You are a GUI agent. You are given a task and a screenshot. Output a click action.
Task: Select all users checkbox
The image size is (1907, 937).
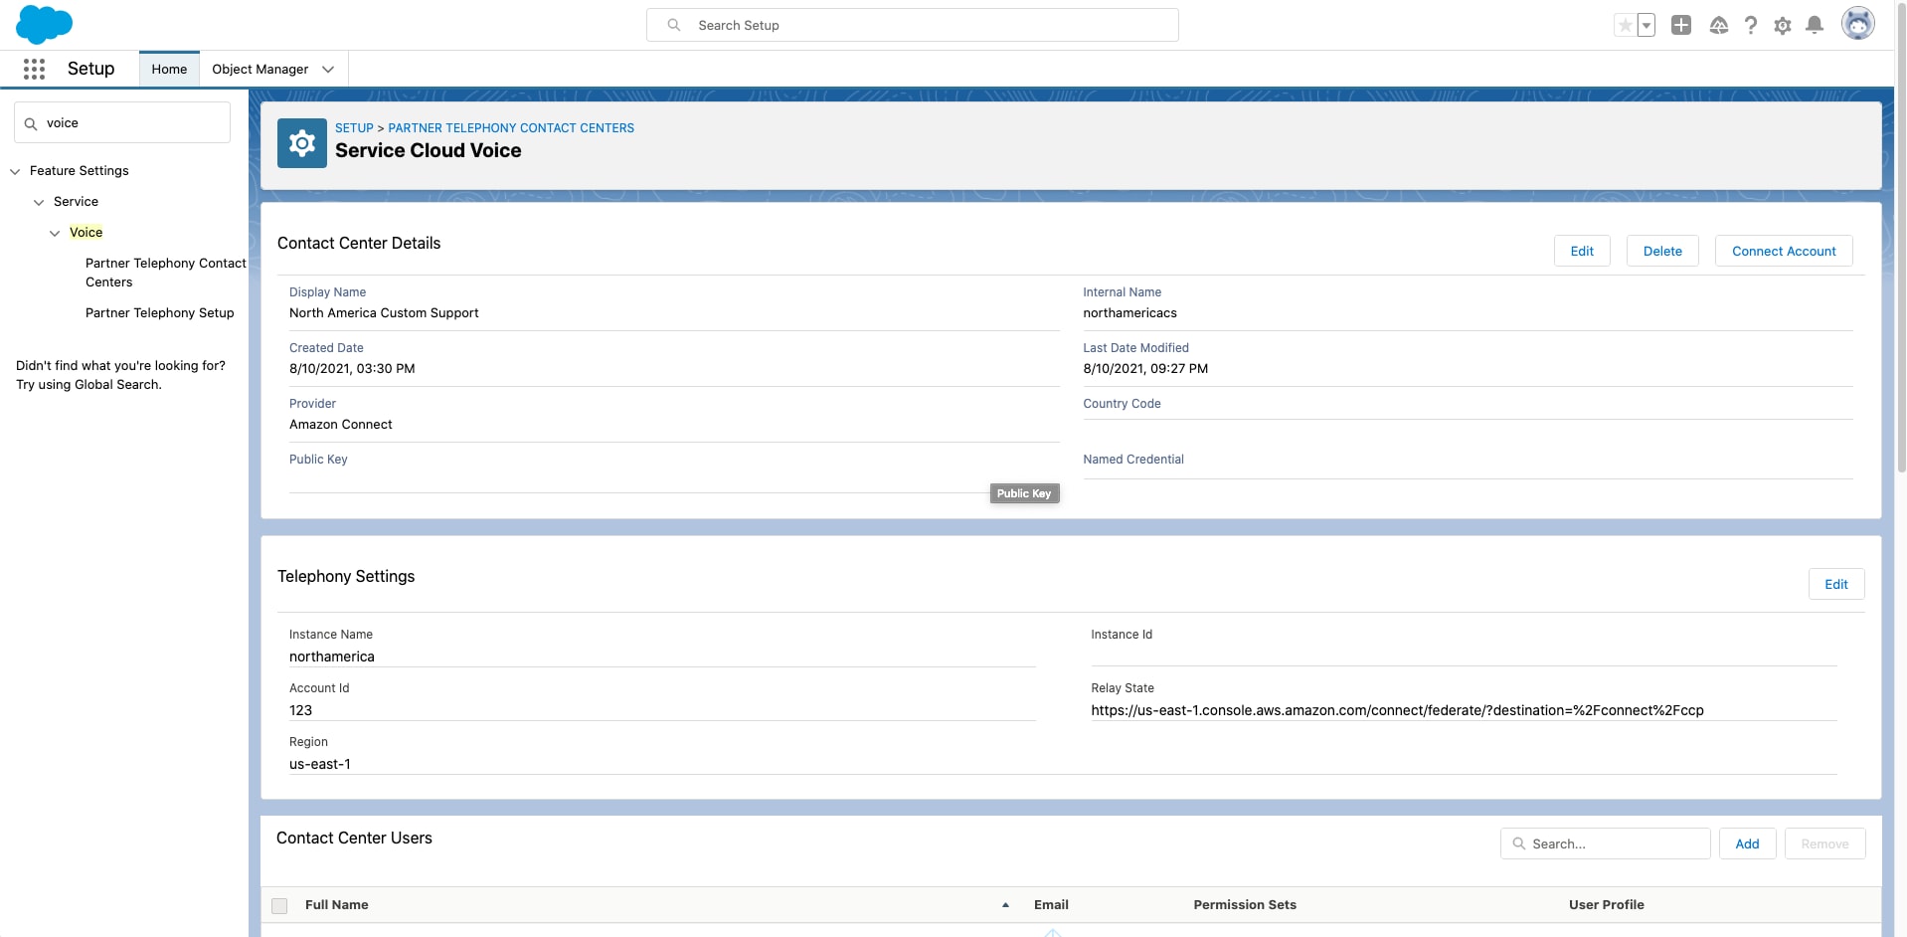[x=279, y=905]
